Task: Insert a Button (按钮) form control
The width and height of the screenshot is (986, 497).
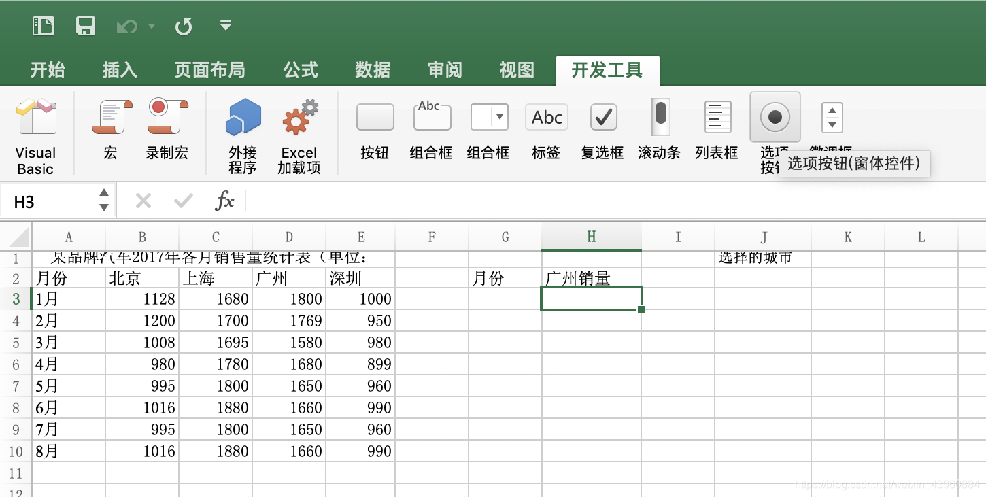Action: click(375, 129)
